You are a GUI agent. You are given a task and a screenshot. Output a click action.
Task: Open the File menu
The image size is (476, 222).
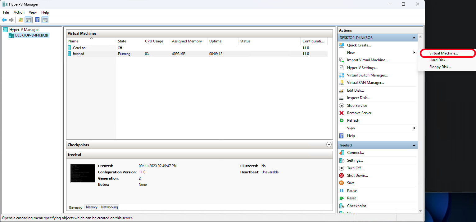point(6,12)
